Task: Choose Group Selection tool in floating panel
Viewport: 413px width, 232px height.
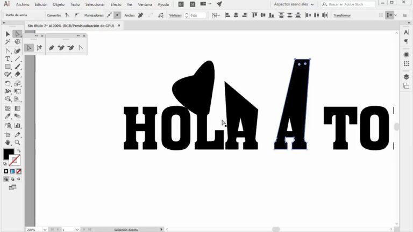Action: (x=39, y=48)
